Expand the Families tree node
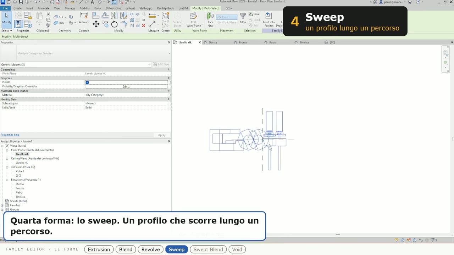The image size is (454, 255). 2,205
